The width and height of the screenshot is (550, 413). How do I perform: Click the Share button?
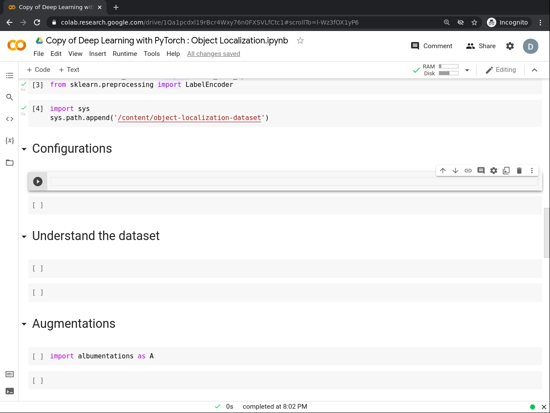tap(481, 46)
